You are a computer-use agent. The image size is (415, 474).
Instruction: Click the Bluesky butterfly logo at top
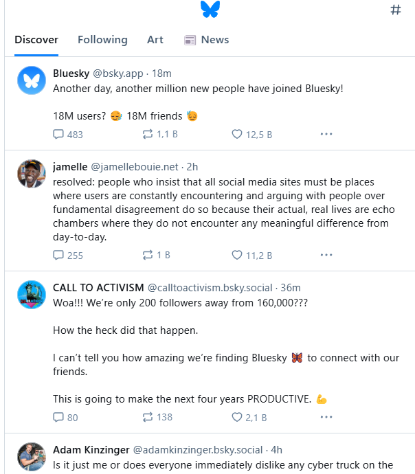[210, 10]
